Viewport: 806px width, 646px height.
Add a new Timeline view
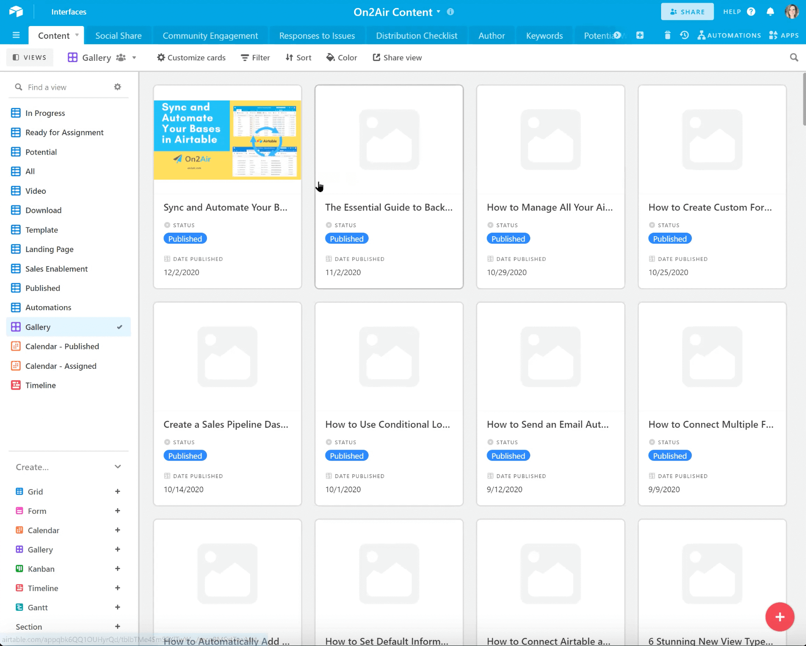118,588
